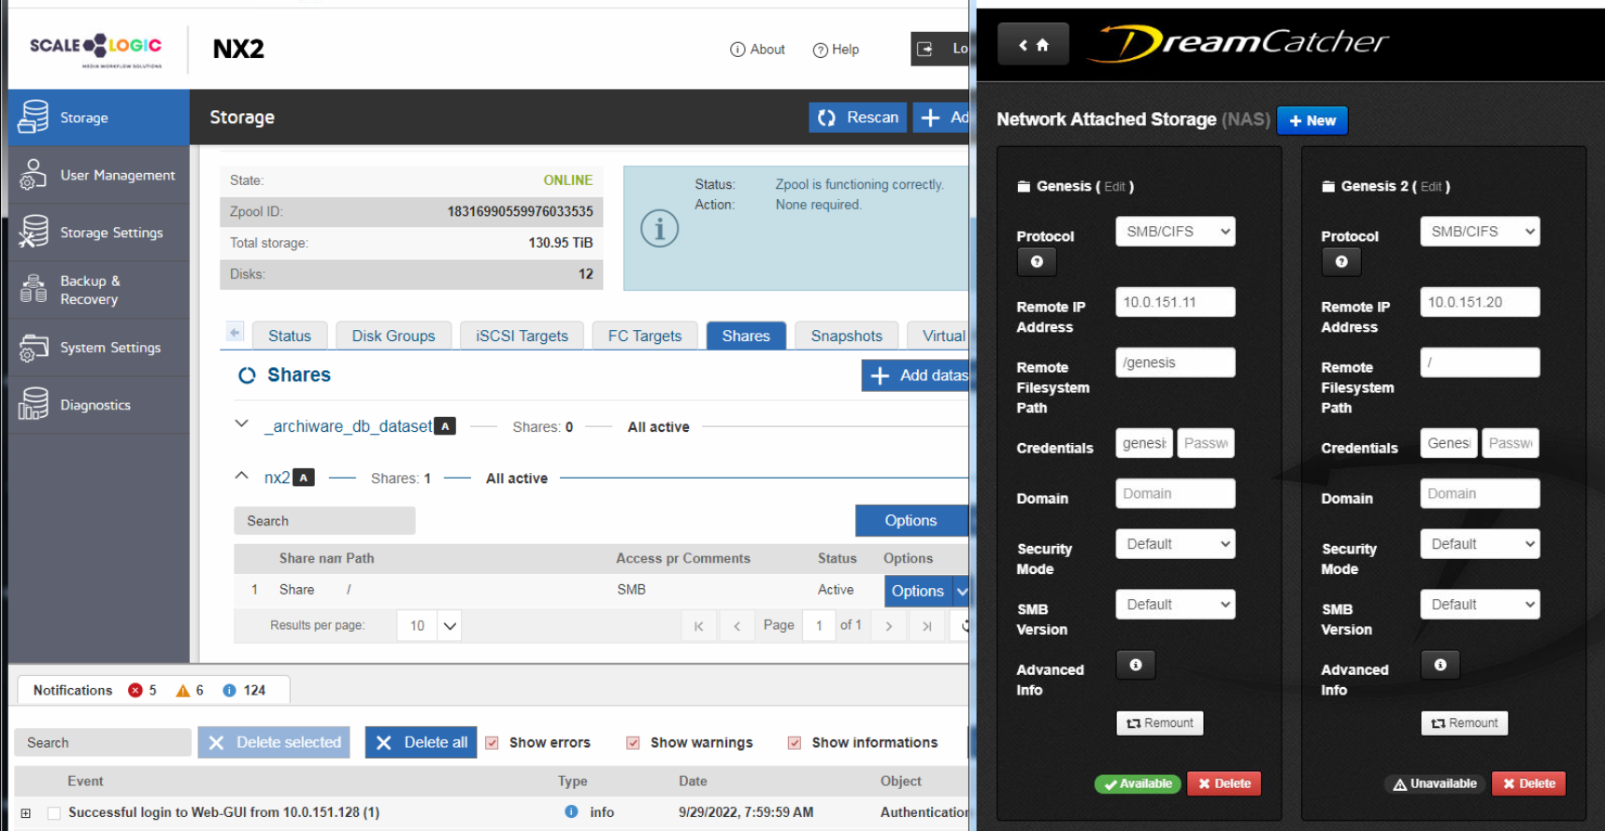The image size is (1605, 831).
Task: Select the Shares tab
Action: coord(746,336)
